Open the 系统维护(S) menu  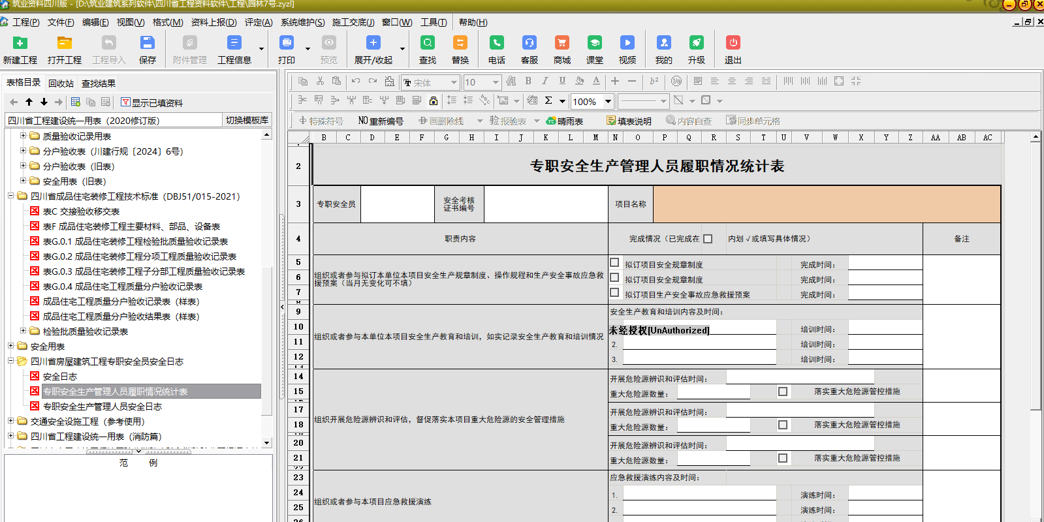tap(302, 22)
